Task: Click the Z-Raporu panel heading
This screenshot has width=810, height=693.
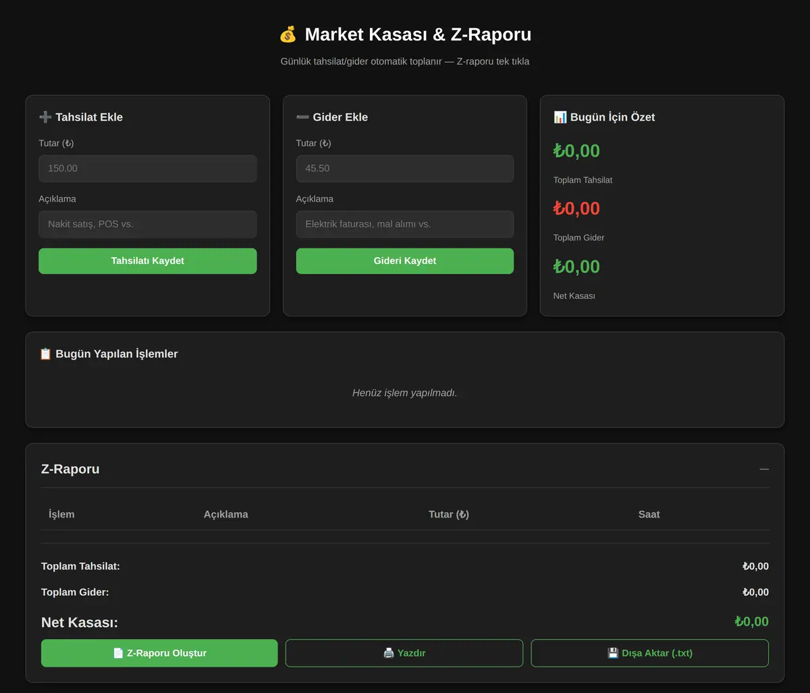Action: click(x=70, y=469)
